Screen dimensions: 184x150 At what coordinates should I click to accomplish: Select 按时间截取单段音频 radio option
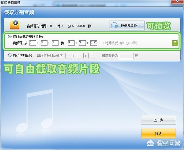pyautogui.click(x=10, y=37)
